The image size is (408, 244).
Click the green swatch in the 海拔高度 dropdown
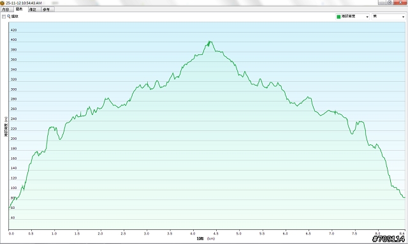pos(339,17)
